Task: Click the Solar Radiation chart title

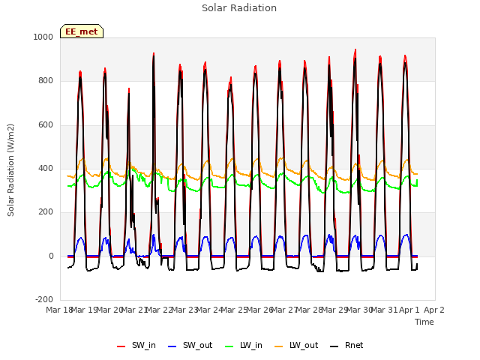Action: click(x=239, y=8)
